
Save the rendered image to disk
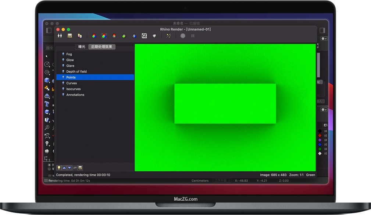(x=69, y=36)
